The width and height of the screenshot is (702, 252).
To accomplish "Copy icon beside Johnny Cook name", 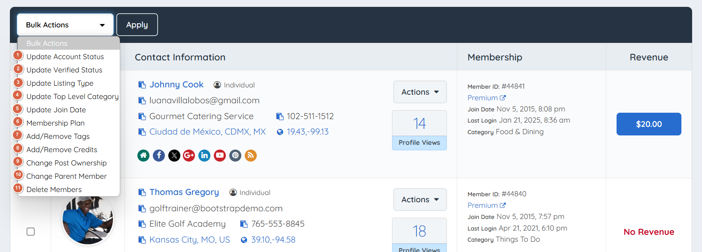I will (x=142, y=85).
